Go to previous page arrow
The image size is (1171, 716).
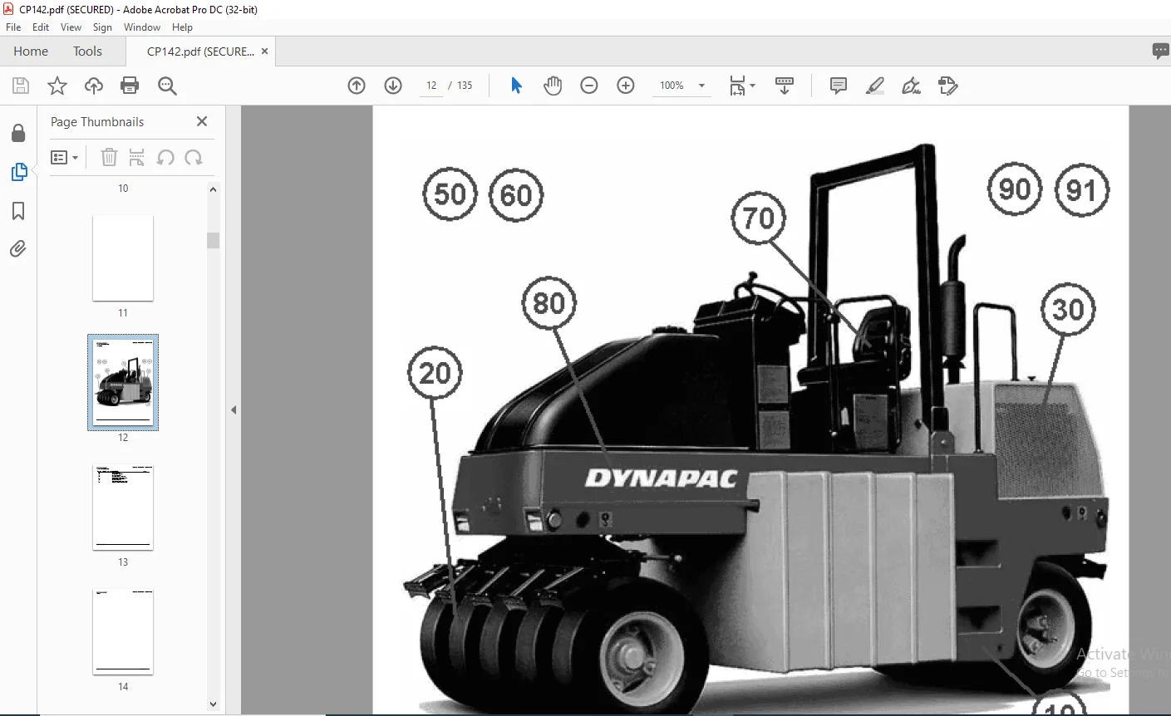pyautogui.click(x=357, y=86)
